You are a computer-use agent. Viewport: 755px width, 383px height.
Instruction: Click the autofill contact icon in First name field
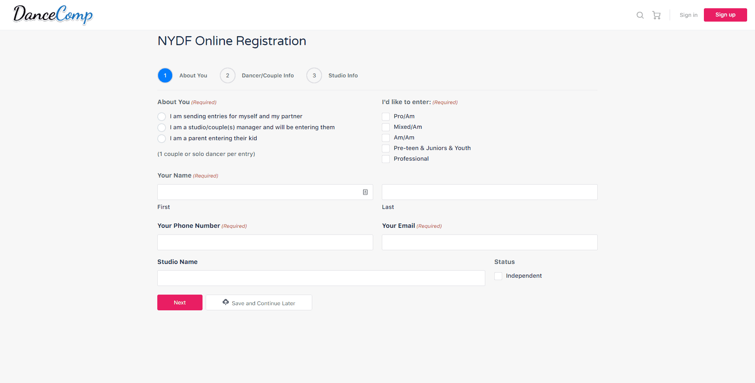365,192
